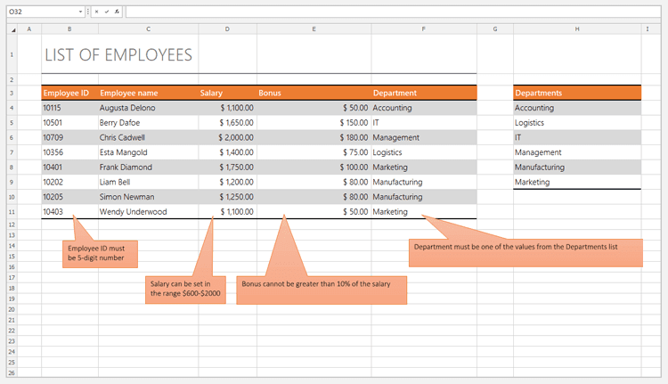This screenshot has width=668, height=384.
Task: Click Marketing in the Departments list
Action: tap(577, 182)
